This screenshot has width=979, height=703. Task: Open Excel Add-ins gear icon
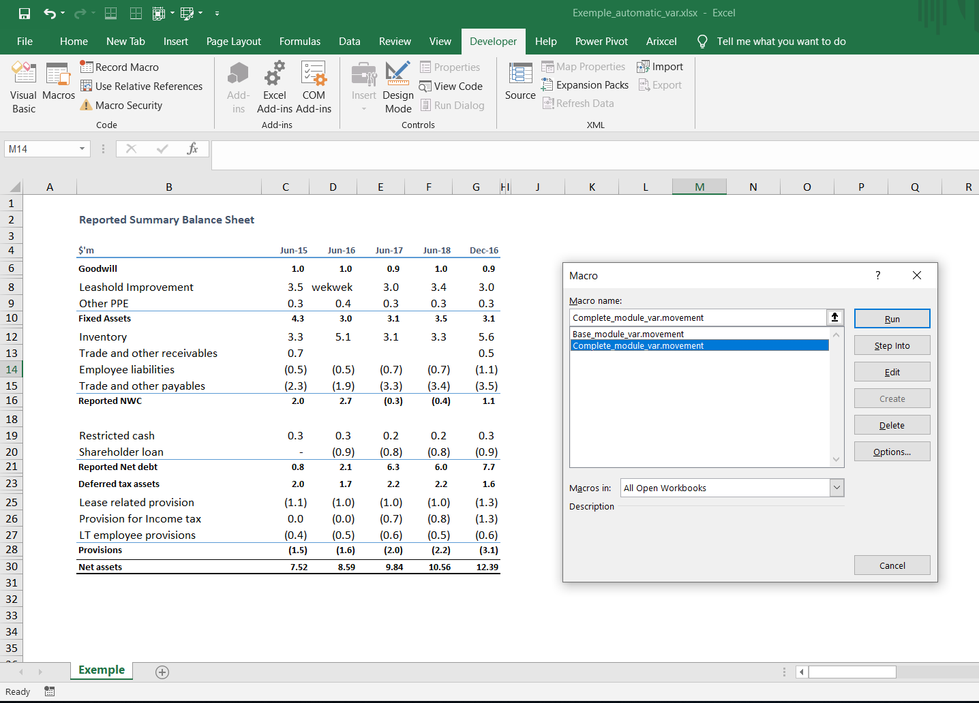275,74
